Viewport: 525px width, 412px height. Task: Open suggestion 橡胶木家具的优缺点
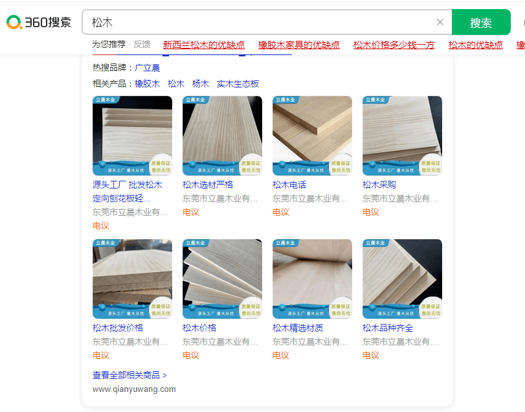coord(298,45)
